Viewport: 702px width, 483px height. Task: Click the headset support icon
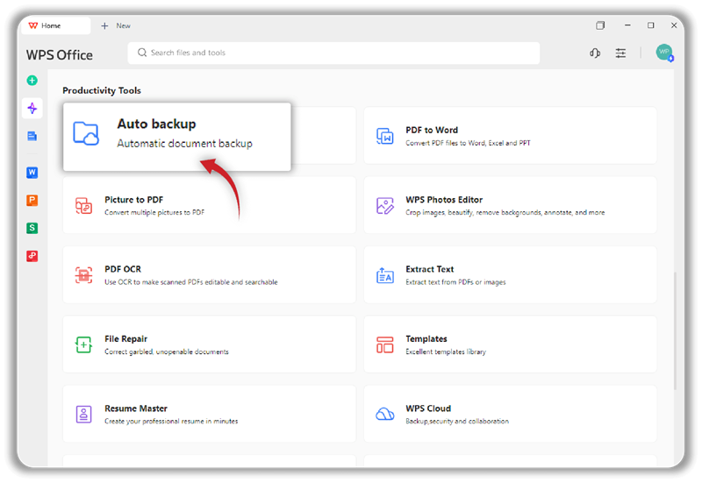tap(595, 53)
